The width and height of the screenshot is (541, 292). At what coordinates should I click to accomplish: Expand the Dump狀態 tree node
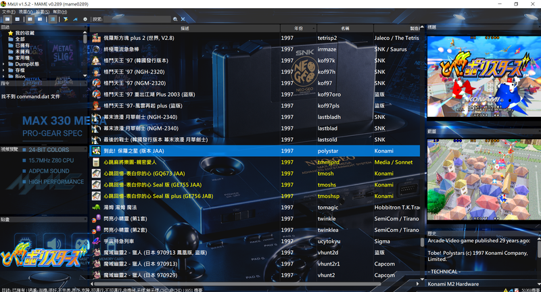coord(3,64)
